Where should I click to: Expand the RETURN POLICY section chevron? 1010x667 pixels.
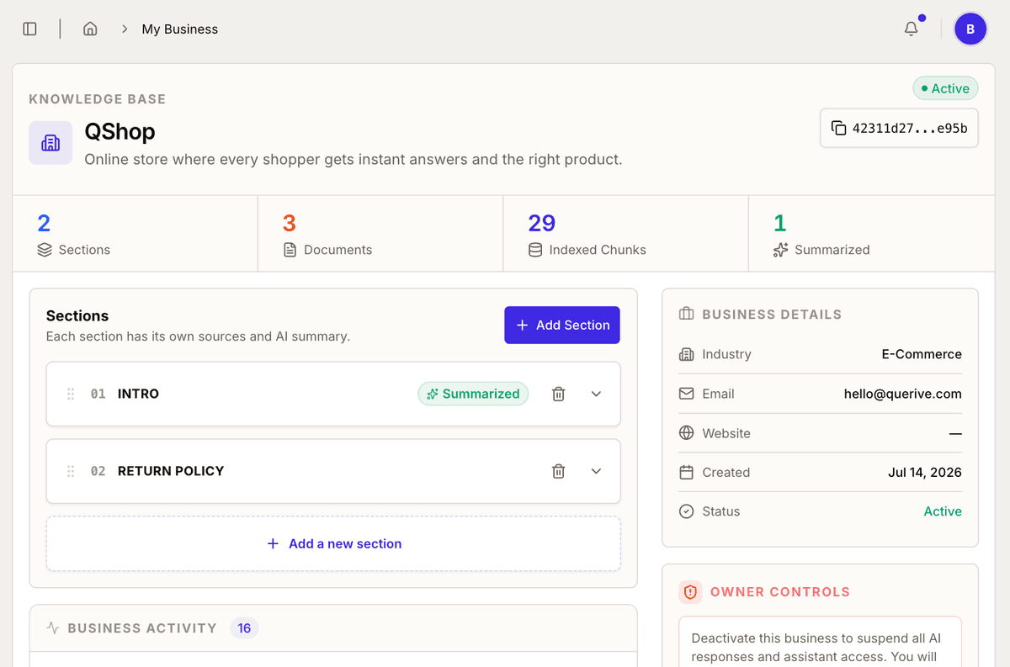597,471
